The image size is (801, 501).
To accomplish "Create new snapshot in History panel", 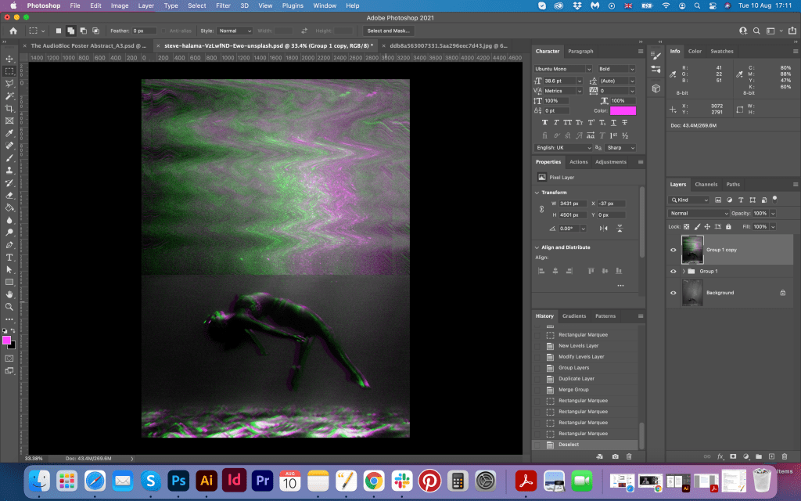I will 616,456.
